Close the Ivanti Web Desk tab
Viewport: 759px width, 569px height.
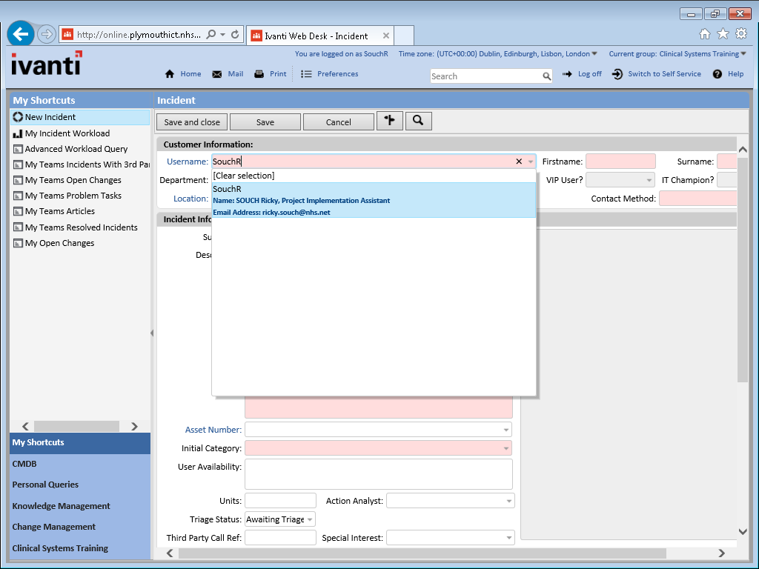[385, 36]
